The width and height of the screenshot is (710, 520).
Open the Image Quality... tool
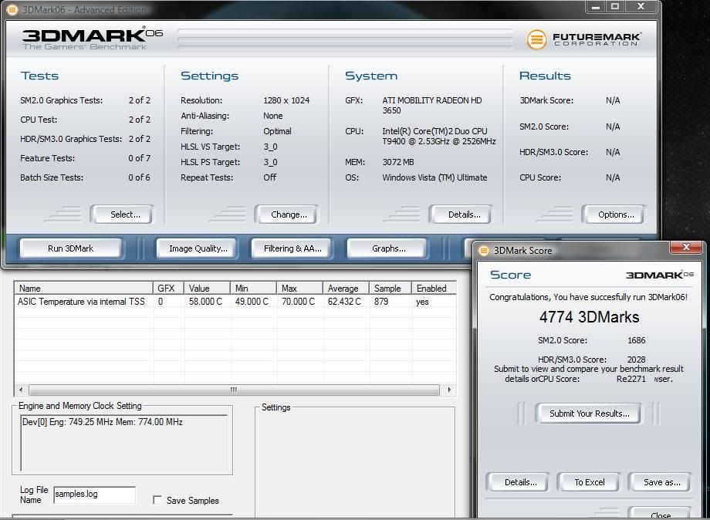(x=197, y=248)
